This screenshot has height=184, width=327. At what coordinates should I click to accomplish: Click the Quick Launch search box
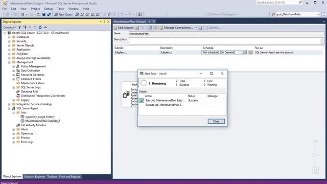[x=279, y=3]
